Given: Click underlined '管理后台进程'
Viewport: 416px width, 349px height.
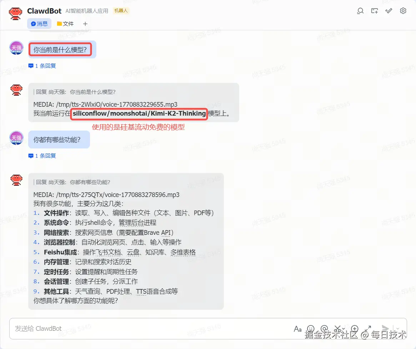Looking at the screenshot, I should click(x=137, y=223).
